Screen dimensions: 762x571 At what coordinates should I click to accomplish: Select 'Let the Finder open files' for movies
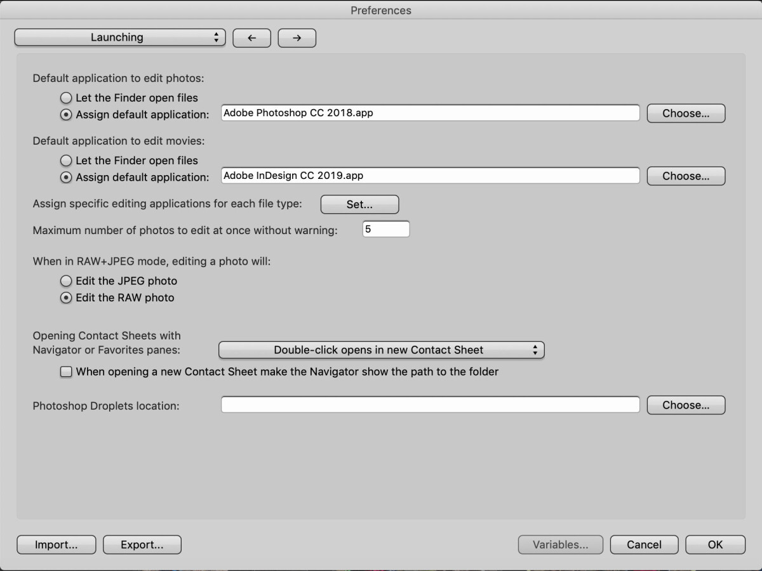tap(66, 161)
